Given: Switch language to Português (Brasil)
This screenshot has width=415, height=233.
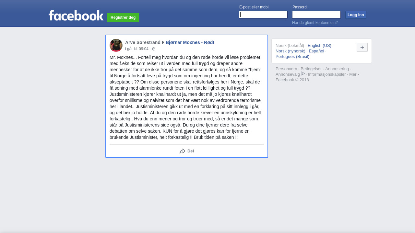Looking at the screenshot, I should pyautogui.click(x=292, y=56).
